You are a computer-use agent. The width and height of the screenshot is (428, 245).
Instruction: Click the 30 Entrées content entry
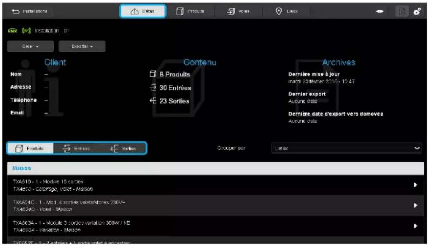coord(170,87)
